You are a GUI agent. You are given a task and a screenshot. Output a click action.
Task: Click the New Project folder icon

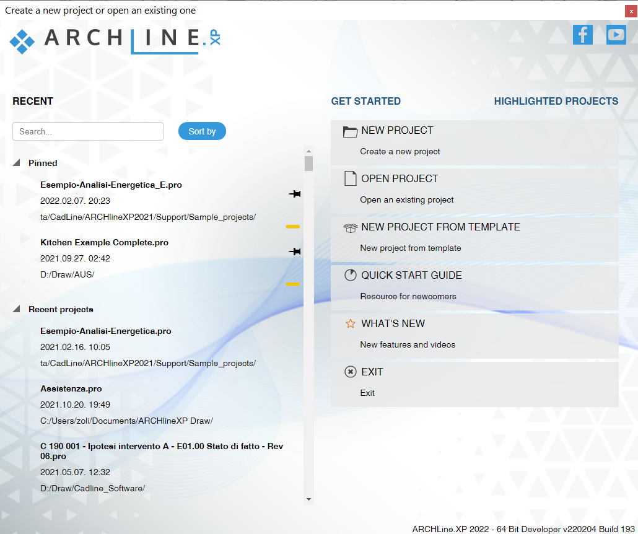coord(351,131)
